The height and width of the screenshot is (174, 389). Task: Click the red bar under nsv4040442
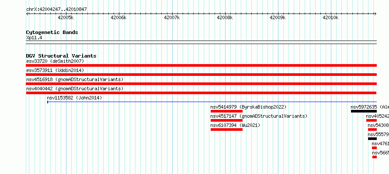click(x=201, y=93)
